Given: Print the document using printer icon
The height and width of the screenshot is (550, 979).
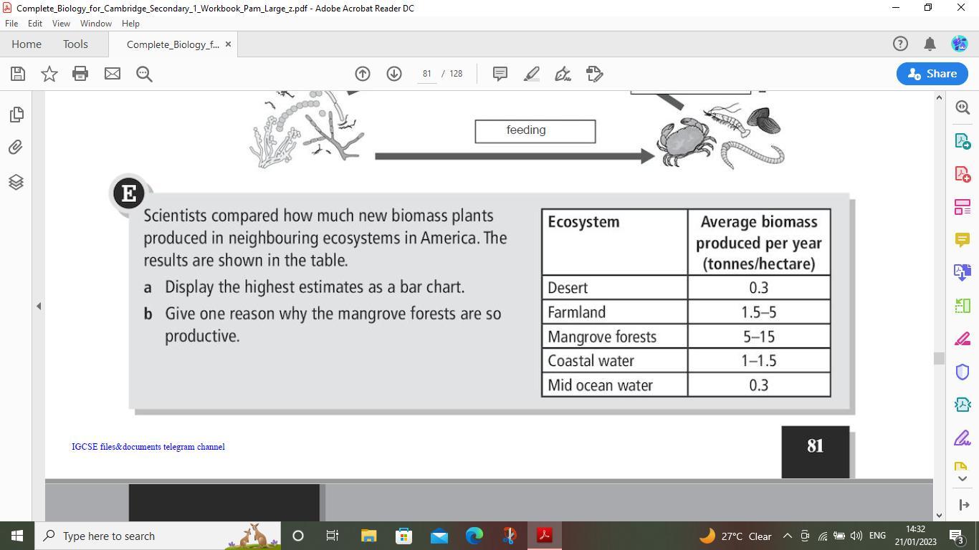Looking at the screenshot, I should click(80, 74).
